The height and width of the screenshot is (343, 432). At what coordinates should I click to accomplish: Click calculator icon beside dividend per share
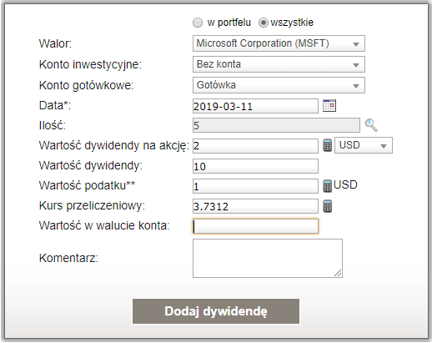pos(327,145)
